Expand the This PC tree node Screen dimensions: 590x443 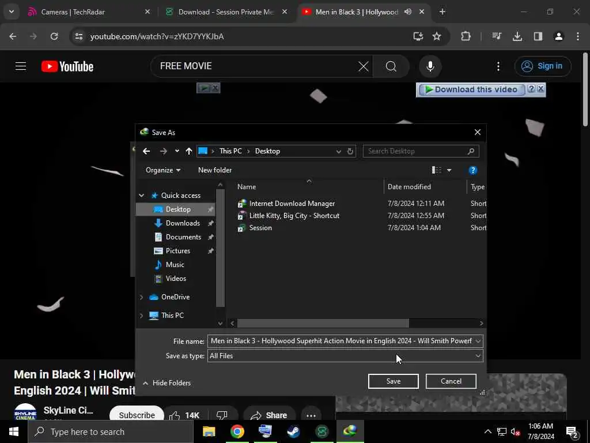(142, 316)
